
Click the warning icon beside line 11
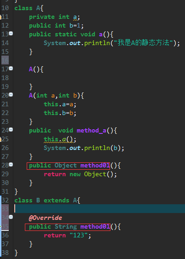[0, 17]
